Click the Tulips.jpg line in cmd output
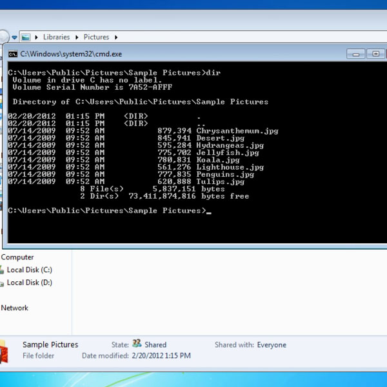The height and width of the screenshot is (387, 387). point(126,182)
